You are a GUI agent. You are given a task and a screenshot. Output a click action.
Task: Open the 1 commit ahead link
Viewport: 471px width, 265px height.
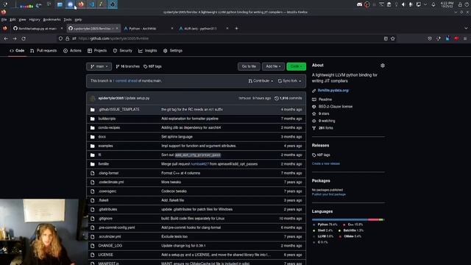[125, 81]
